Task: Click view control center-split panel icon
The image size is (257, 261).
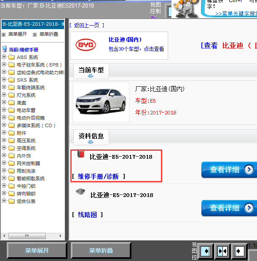Action: (x=222, y=250)
